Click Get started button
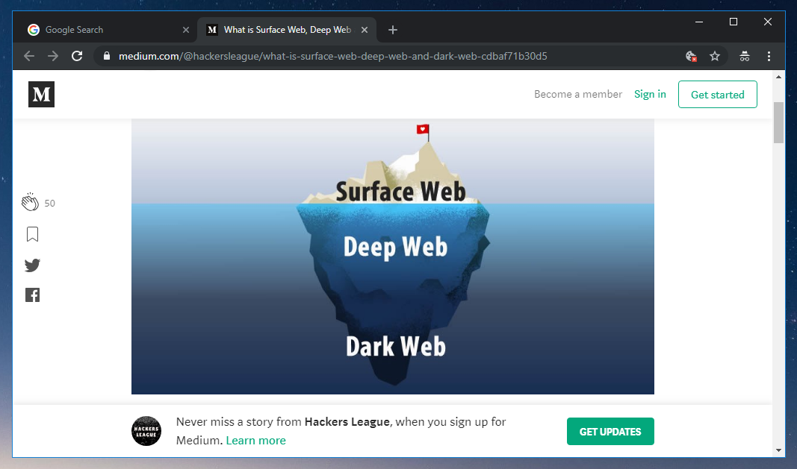Image resolution: width=797 pixels, height=469 pixels. (x=718, y=95)
